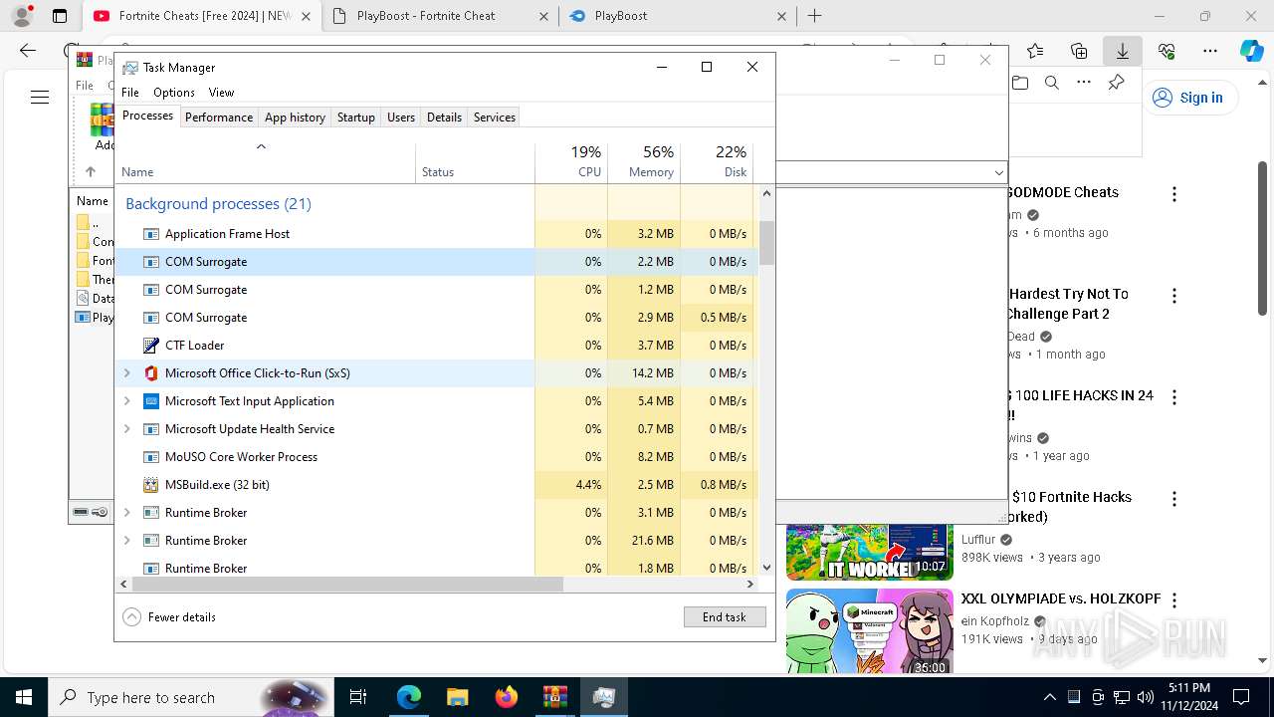
Task: Open the File menu in Task Manager
Action: 130,92
